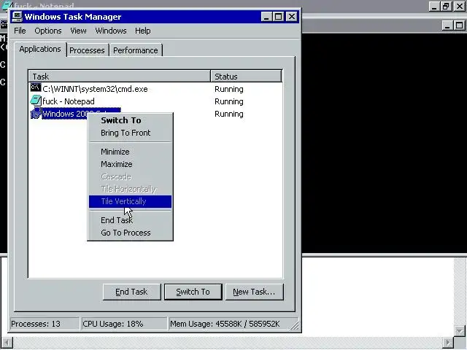Image resolution: width=467 pixels, height=350 pixels.
Task: Close the Notepad window behind Task Manager
Action: 460,7
